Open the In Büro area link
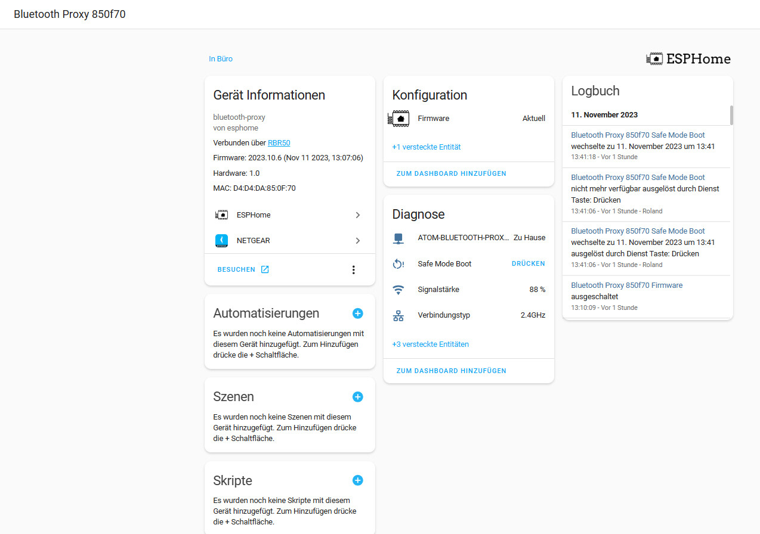 [221, 58]
